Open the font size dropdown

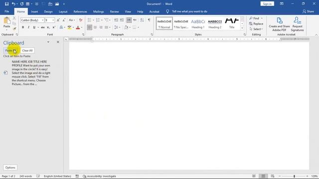[x=53, y=20]
